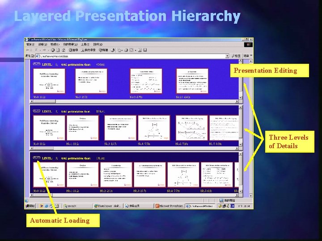The height and width of the screenshot is (241, 322).
Task: Open the File (檔案) menu
Action: [30, 45]
